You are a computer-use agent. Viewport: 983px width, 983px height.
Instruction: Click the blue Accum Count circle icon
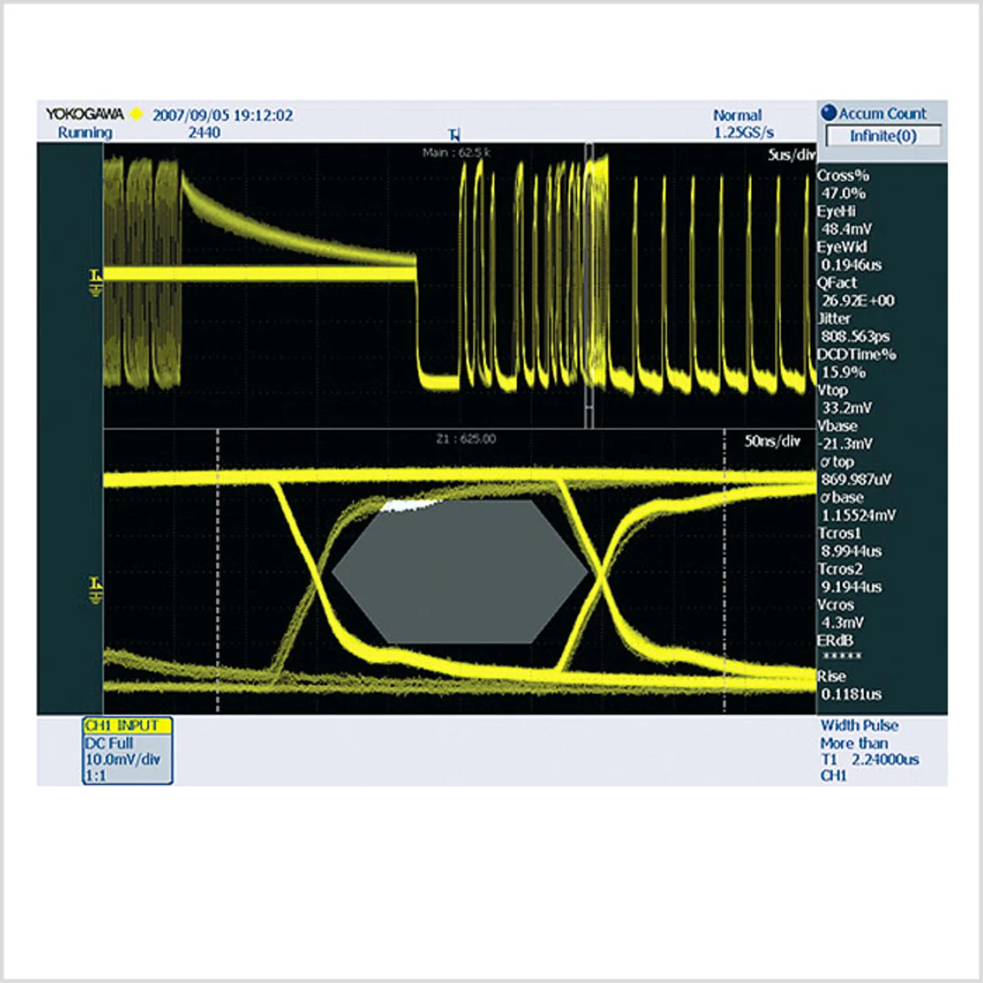pyautogui.click(x=828, y=113)
